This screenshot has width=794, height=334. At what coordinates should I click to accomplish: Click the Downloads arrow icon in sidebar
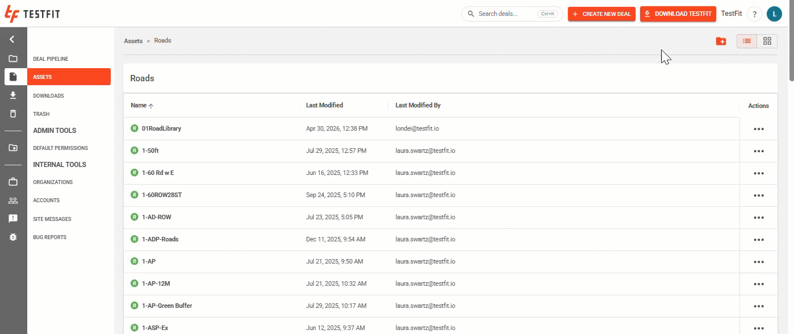point(13,95)
